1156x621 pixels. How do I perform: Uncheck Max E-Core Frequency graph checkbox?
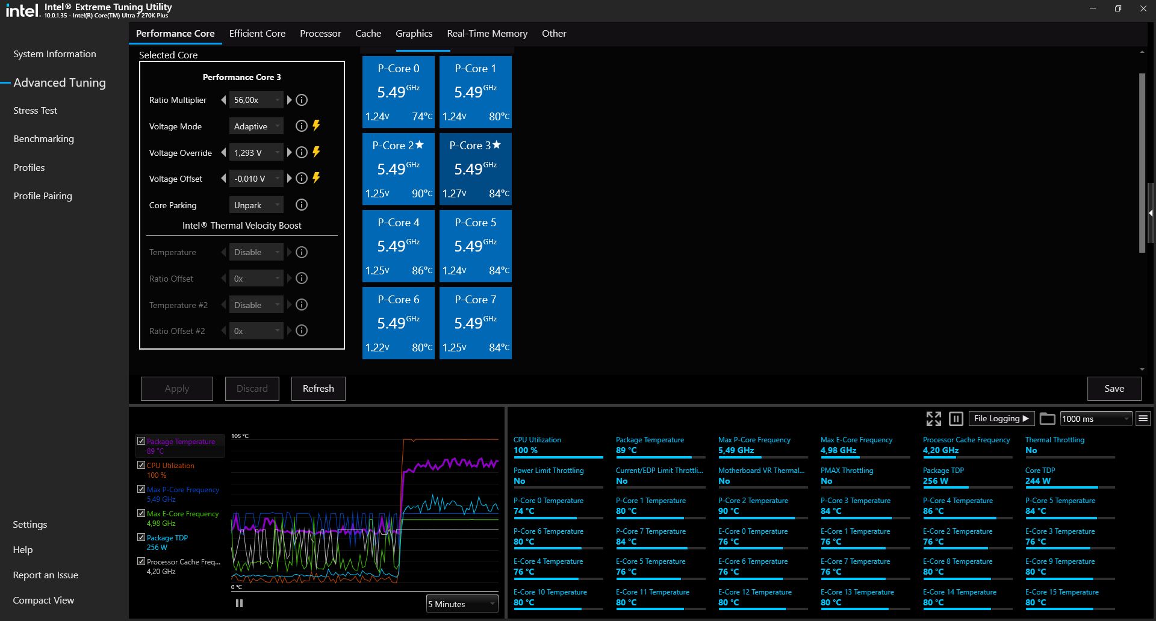(141, 513)
